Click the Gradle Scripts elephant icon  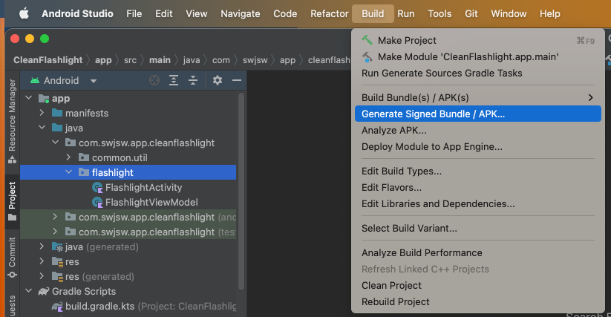[x=44, y=291]
